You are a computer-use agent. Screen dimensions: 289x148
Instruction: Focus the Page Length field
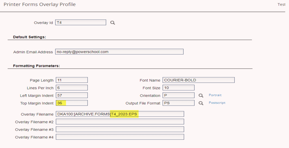tap(71, 80)
